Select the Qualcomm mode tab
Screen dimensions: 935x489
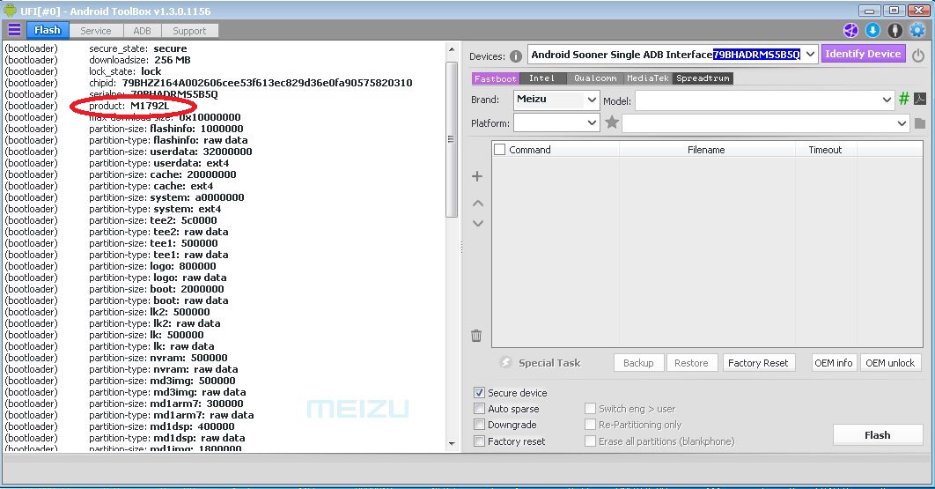tap(595, 78)
